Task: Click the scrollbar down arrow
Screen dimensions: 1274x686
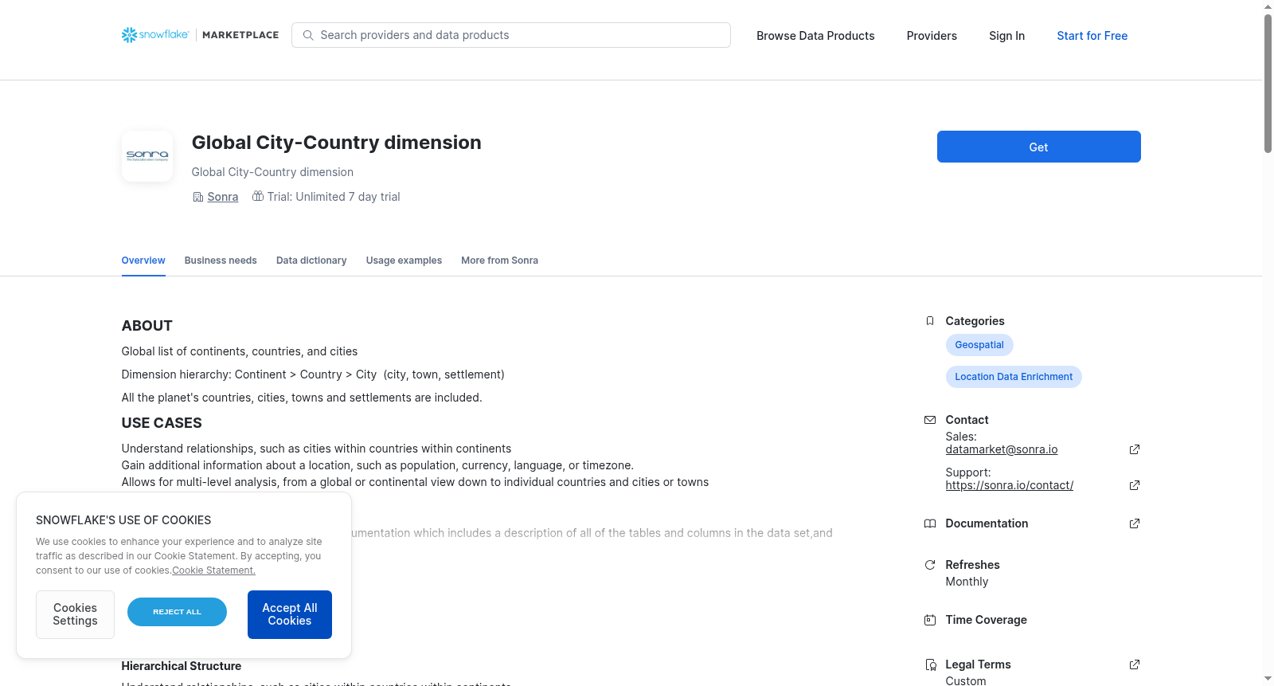Action: pyautogui.click(x=1268, y=680)
